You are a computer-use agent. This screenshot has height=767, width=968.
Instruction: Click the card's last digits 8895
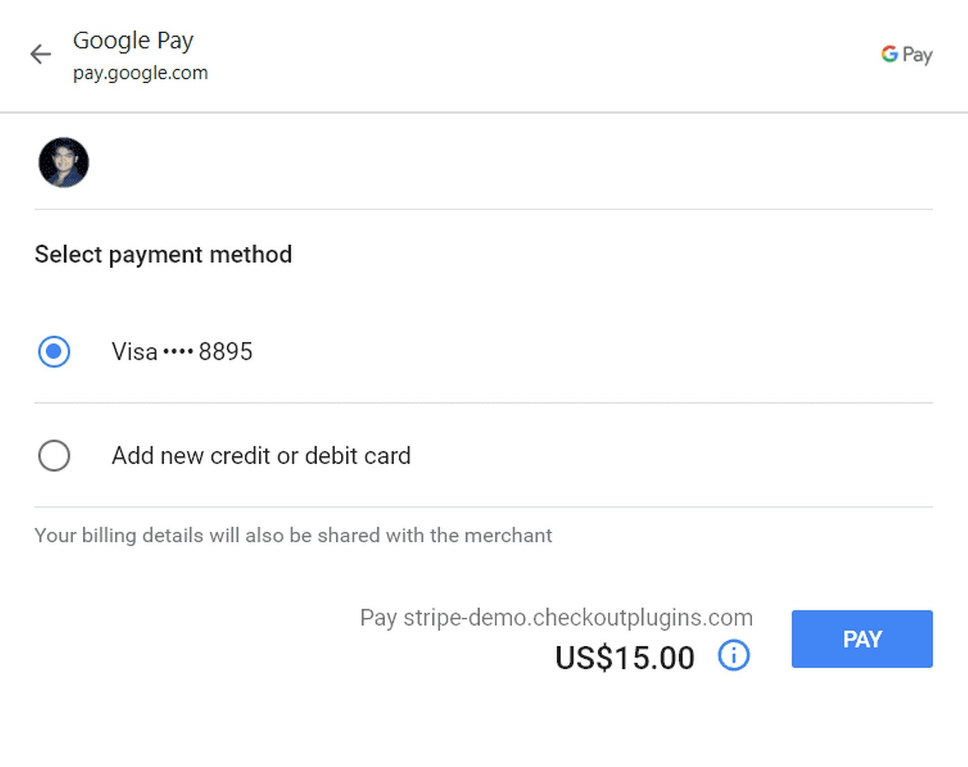(225, 352)
